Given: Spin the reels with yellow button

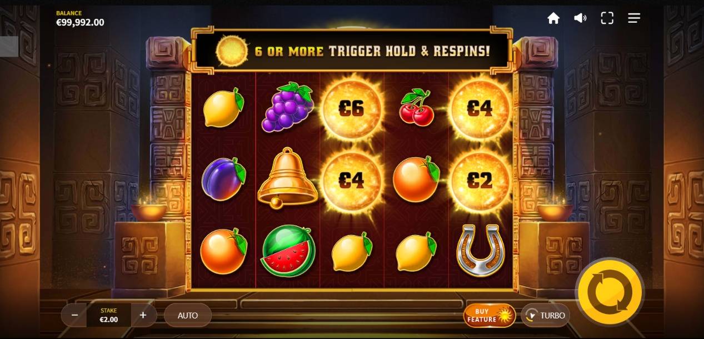Looking at the screenshot, I should pyautogui.click(x=610, y=292).
